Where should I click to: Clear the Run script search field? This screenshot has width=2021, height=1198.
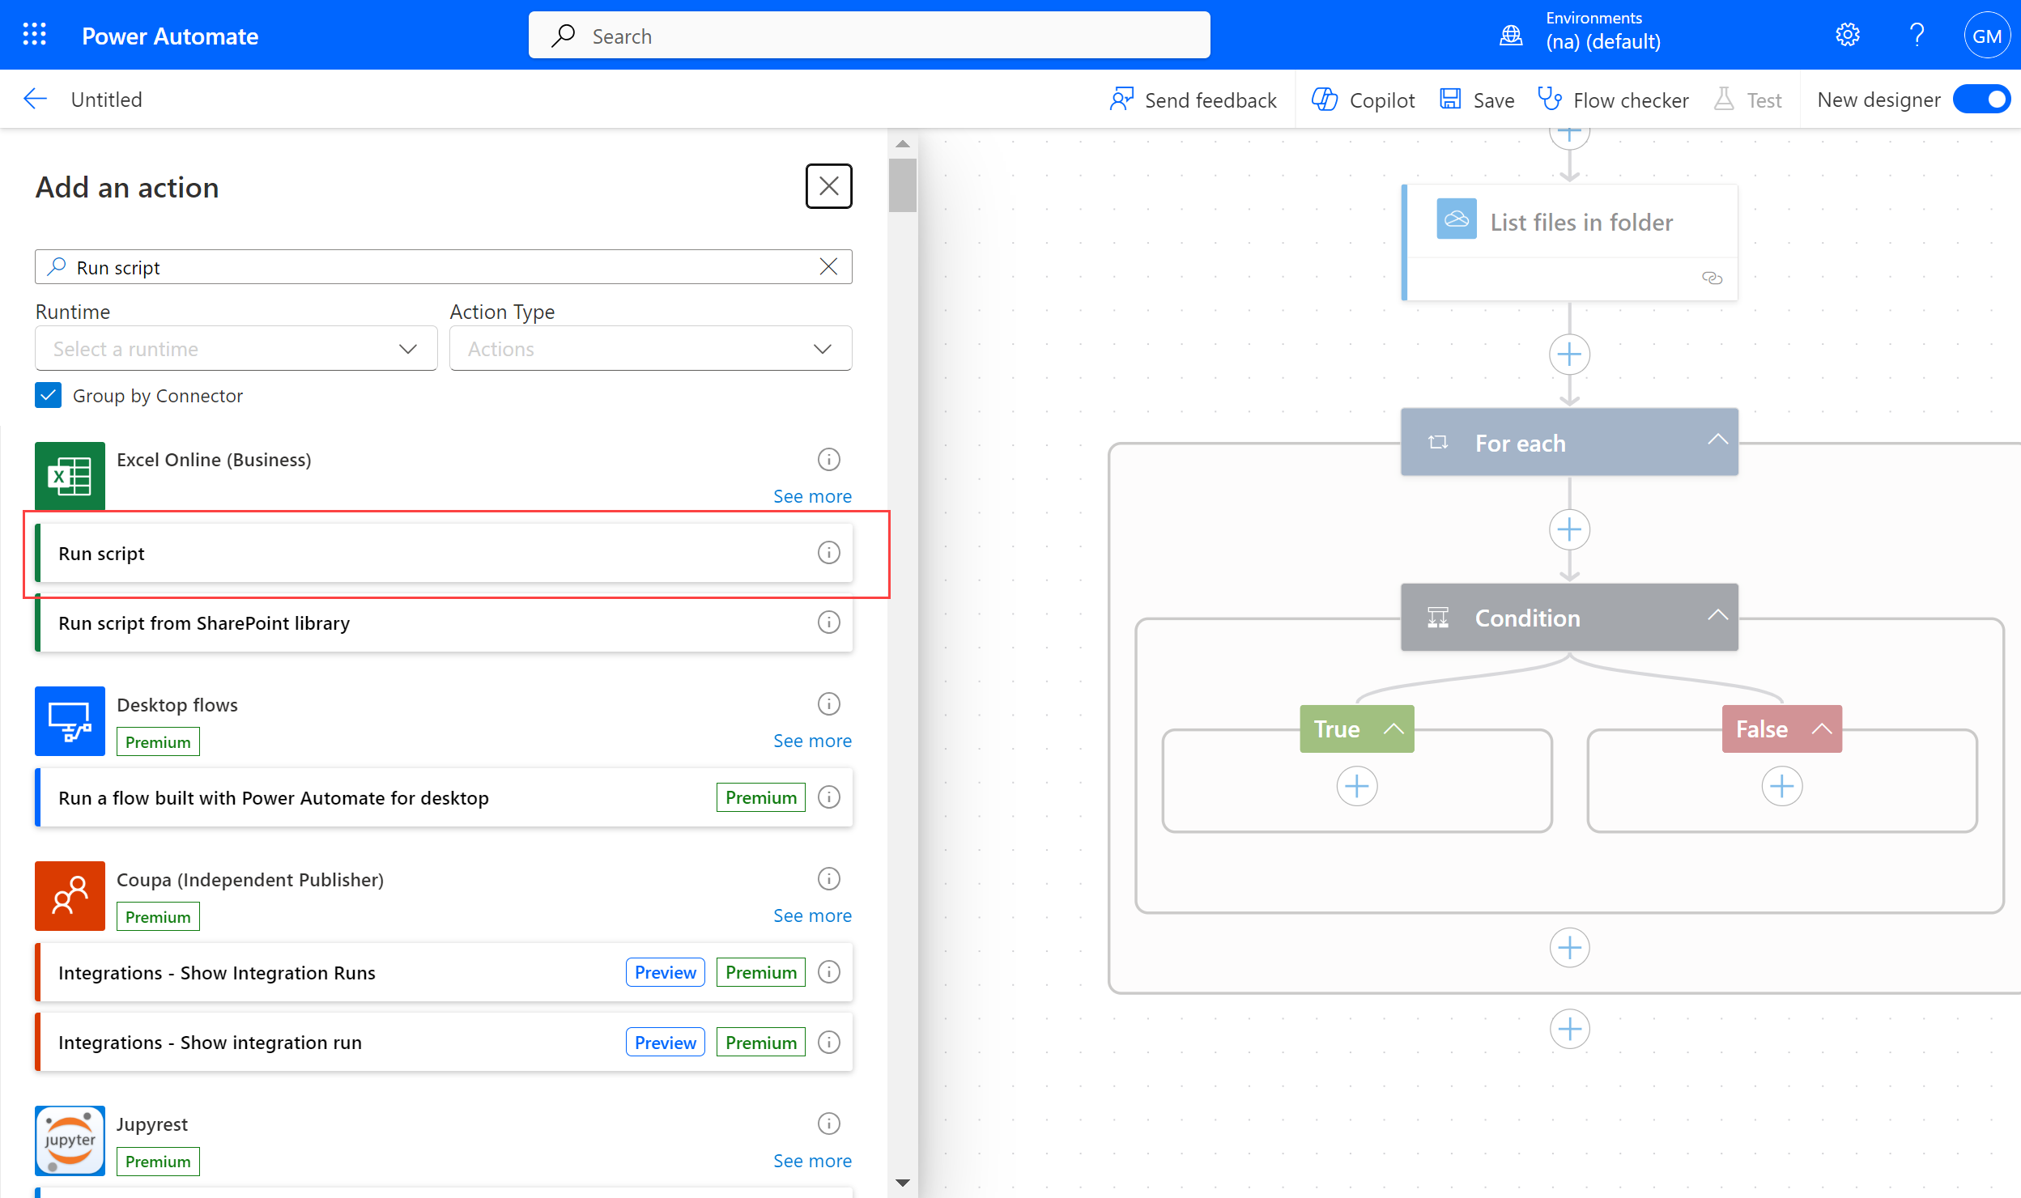828,267
